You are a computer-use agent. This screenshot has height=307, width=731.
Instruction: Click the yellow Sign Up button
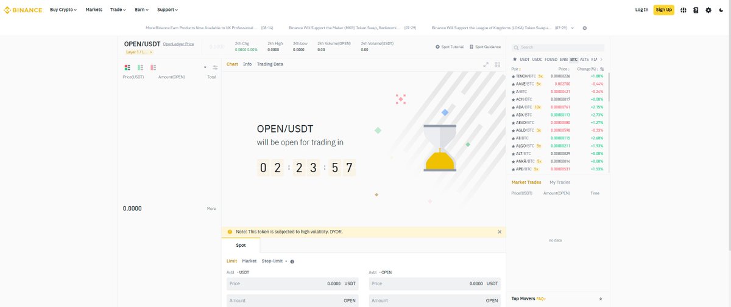click(x=663, y=10)
